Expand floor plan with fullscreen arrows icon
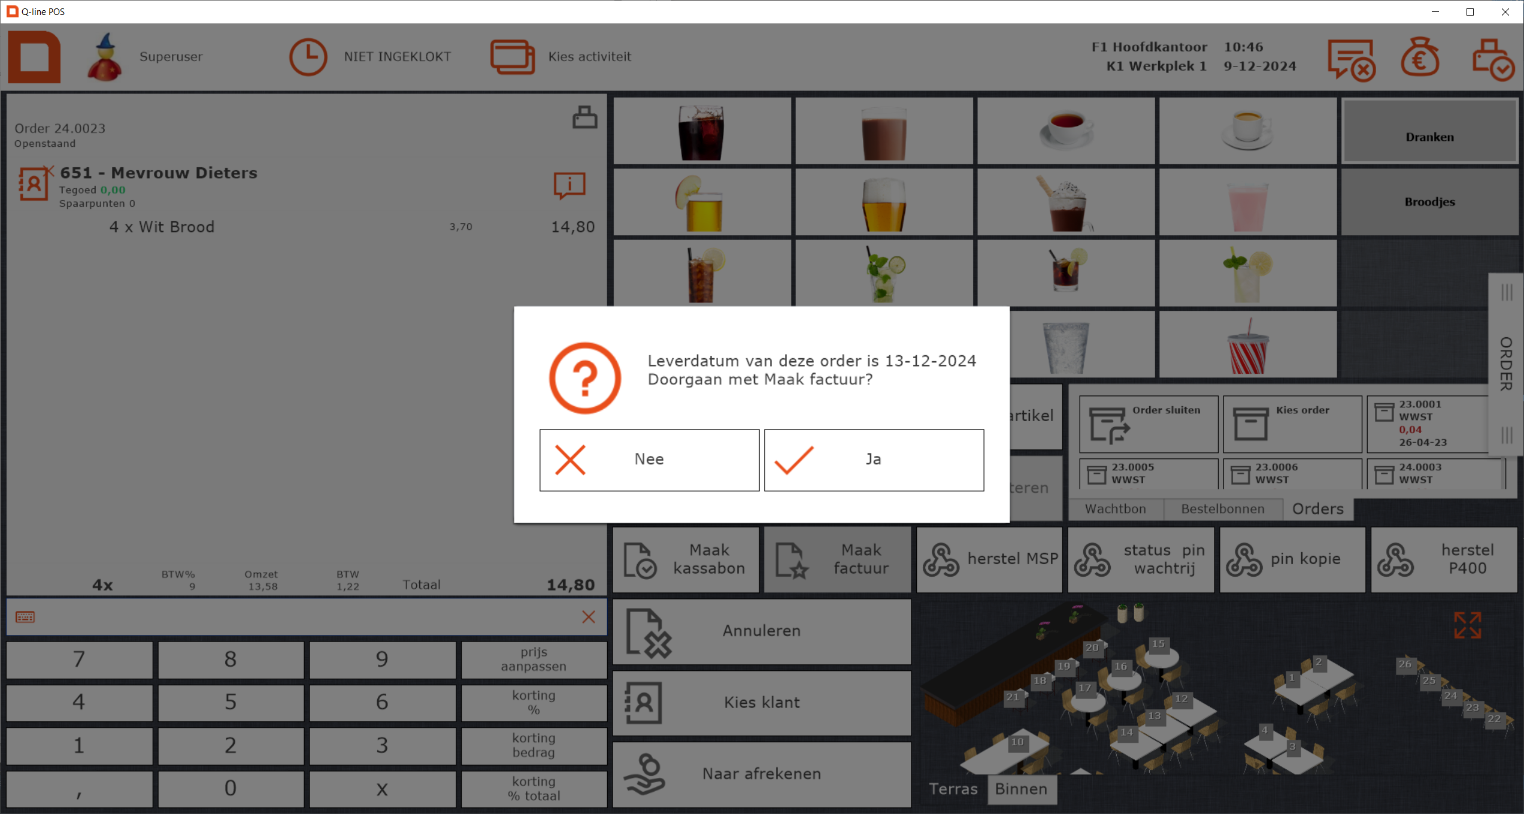Viewport: 1524px width, 814px height. (x=1468, y=625)
